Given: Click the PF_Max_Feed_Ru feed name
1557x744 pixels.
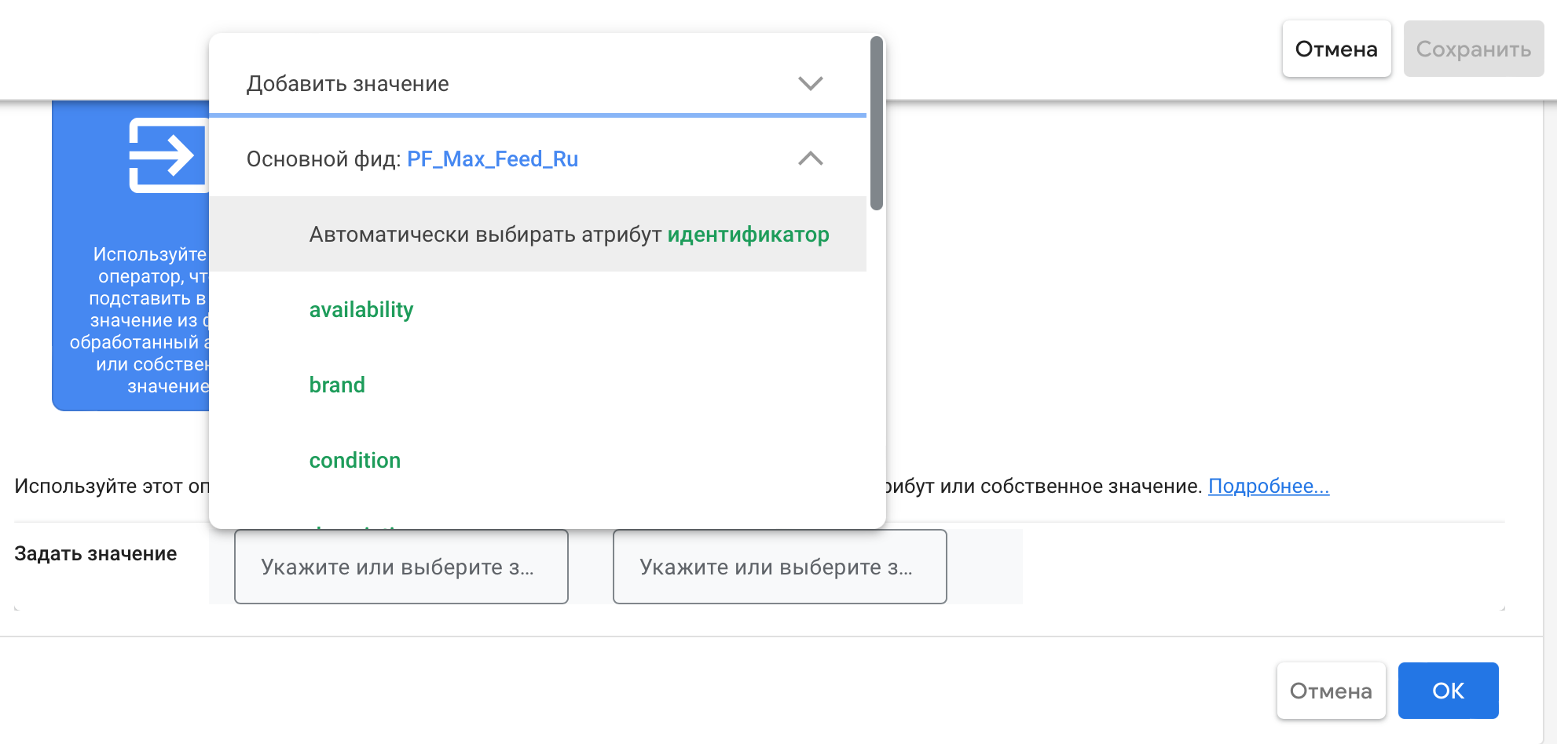Looking at the screenshot, I should click(492, 159).
